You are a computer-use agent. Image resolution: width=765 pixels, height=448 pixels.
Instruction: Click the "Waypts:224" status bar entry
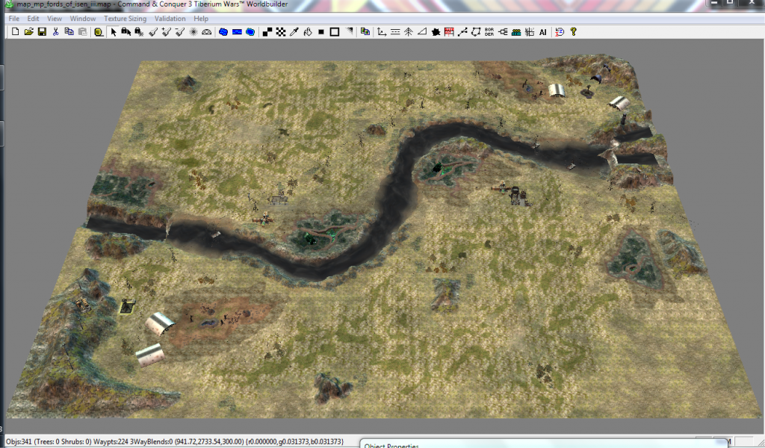[111, 442]
